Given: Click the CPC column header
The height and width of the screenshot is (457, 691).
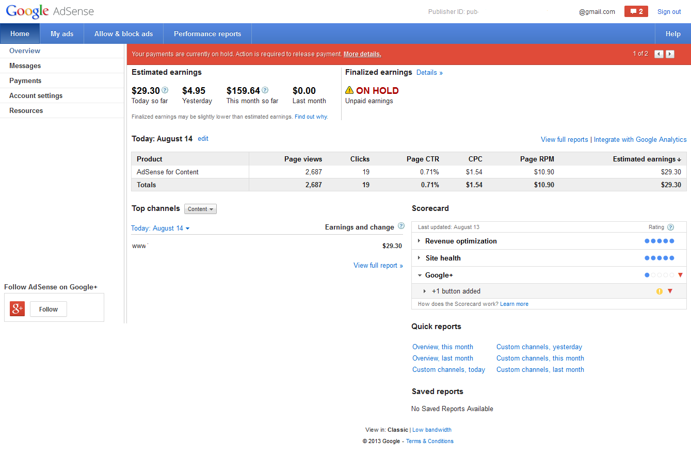Looking at the screenshot, I should click(475, 159).
